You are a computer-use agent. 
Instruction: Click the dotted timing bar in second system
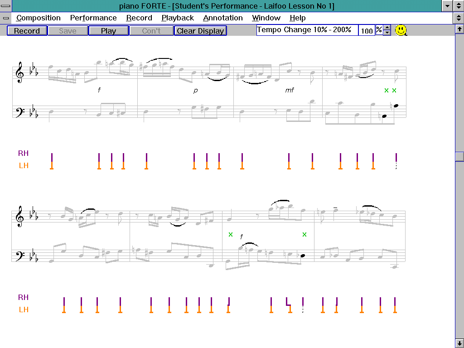[303, 305]
